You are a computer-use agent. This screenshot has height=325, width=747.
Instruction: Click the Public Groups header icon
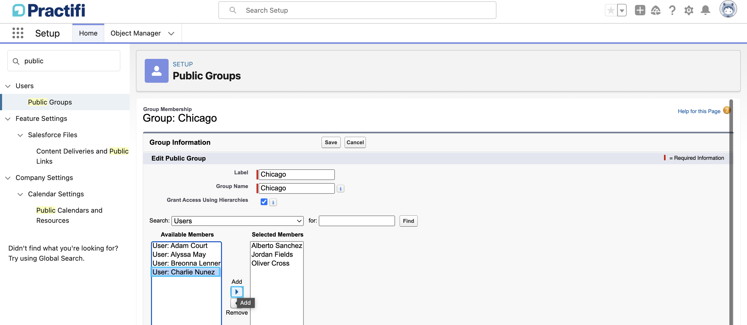(156, 71)
